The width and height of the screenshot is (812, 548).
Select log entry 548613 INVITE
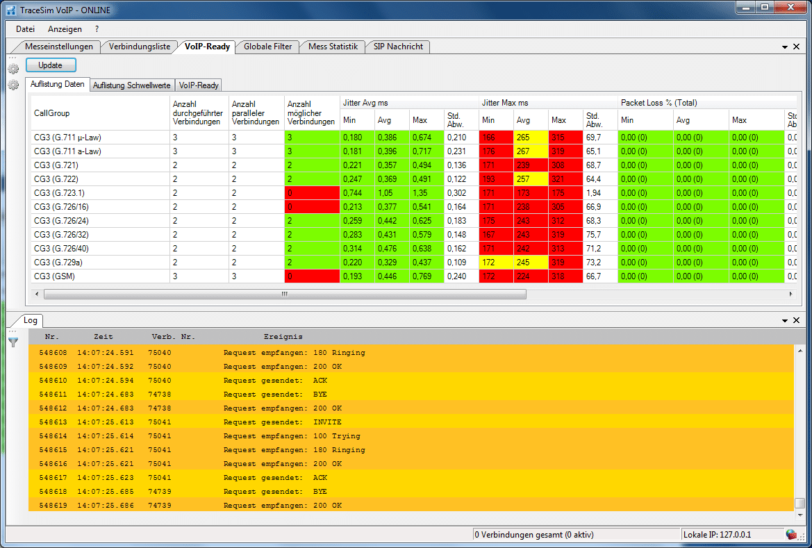tap(411, 422)
